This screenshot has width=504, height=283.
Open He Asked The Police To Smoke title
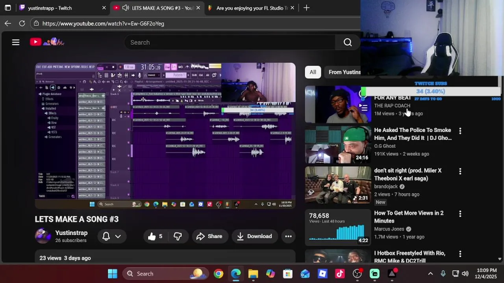pos(413,134)
